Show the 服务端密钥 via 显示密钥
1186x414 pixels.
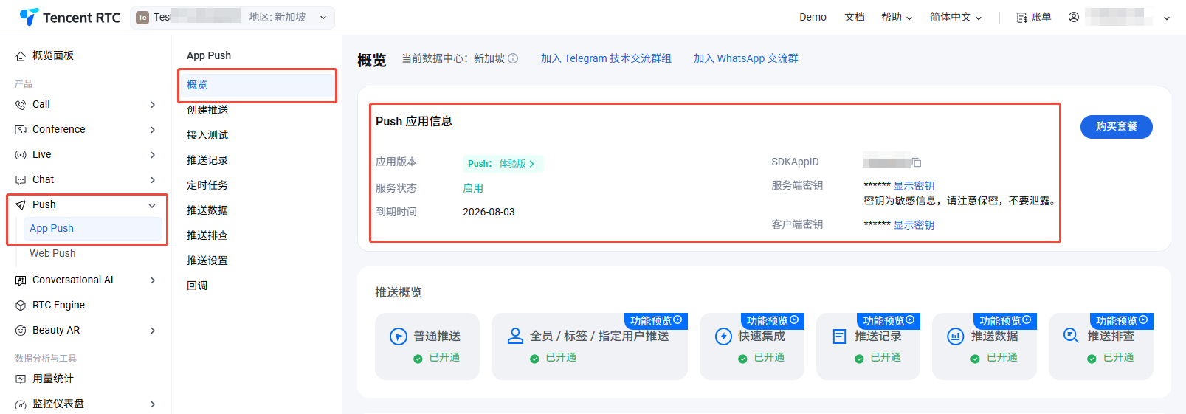coord(914,186)
